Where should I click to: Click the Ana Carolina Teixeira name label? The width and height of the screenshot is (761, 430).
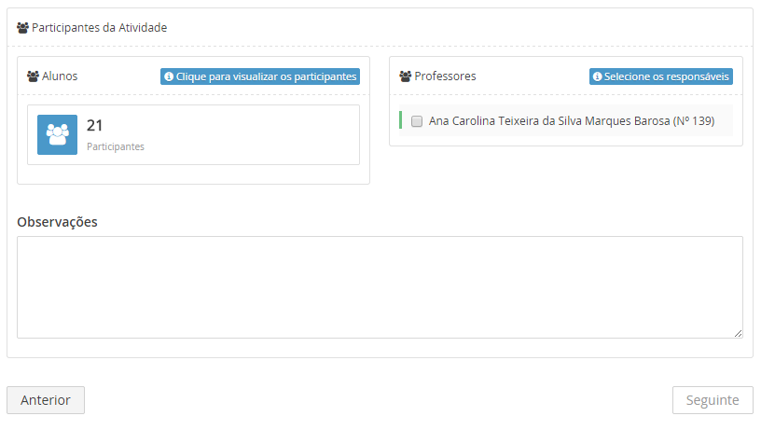(571, 121)
